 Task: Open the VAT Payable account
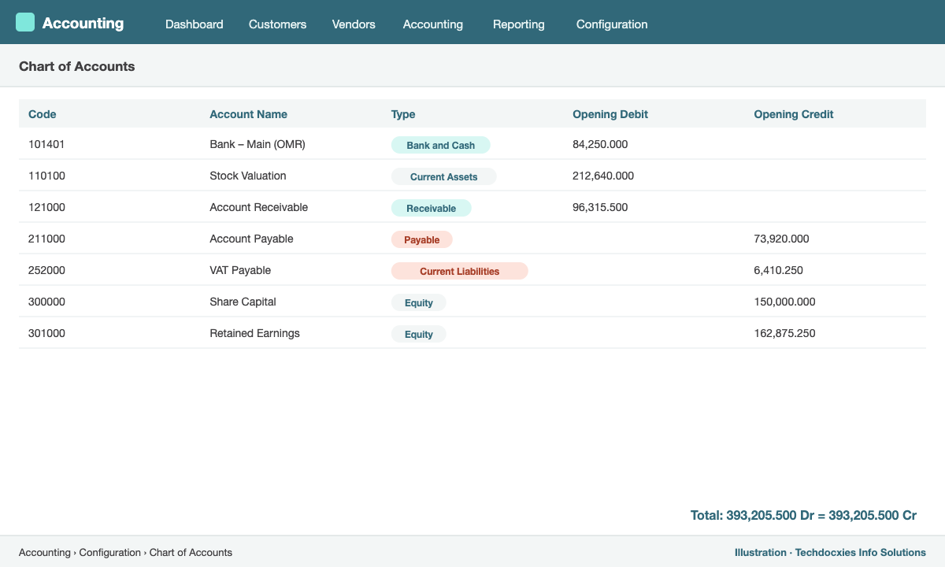pos(240,270)
